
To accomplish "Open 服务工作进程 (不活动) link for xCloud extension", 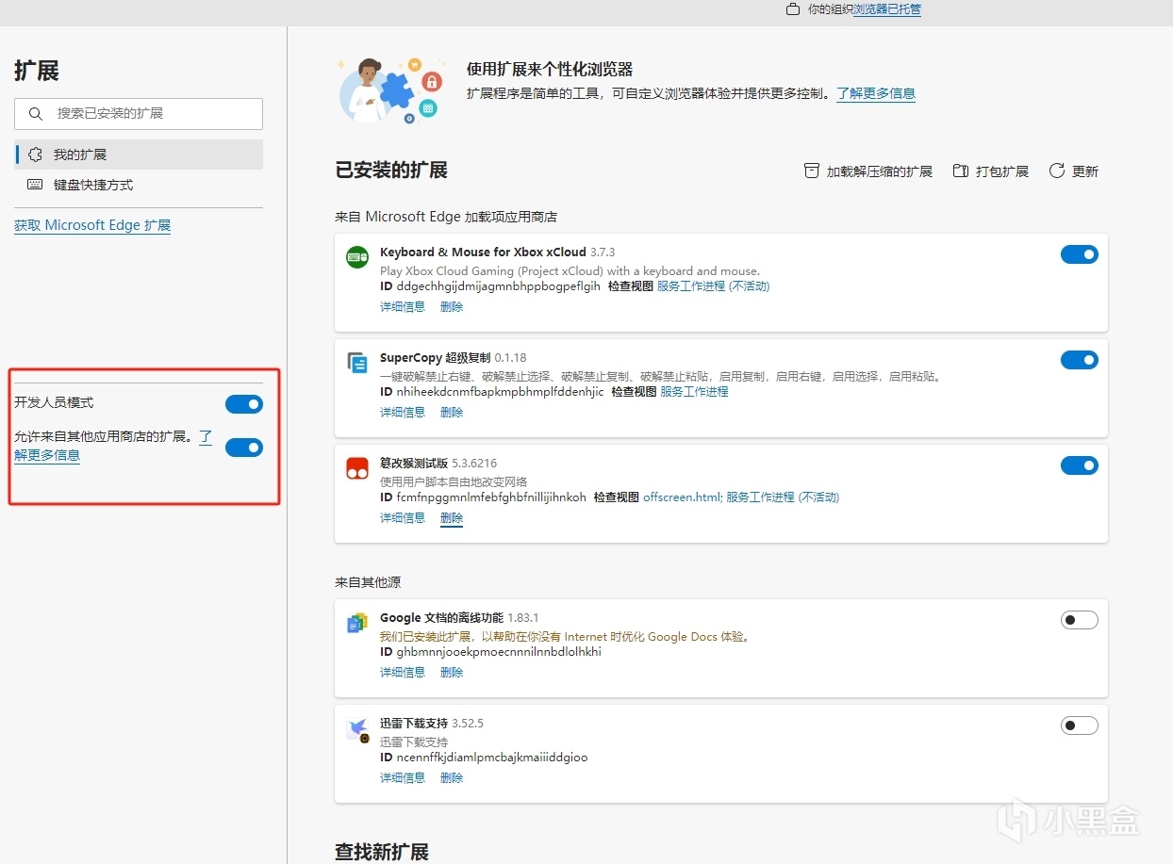I will tap(713, 285).
